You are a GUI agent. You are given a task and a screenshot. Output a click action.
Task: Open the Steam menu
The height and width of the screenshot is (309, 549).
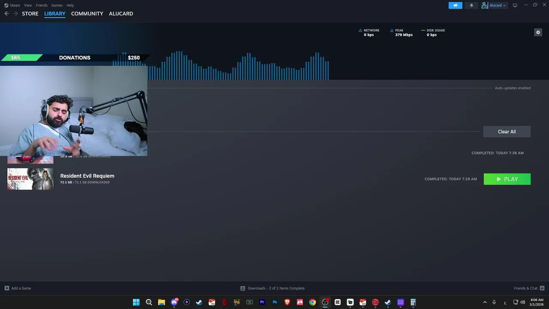[12, 5]
